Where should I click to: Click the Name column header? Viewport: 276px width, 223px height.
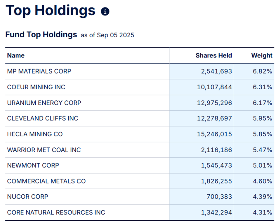pos(16,55)
